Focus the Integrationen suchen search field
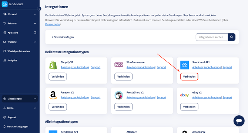 tap(212, 37)
